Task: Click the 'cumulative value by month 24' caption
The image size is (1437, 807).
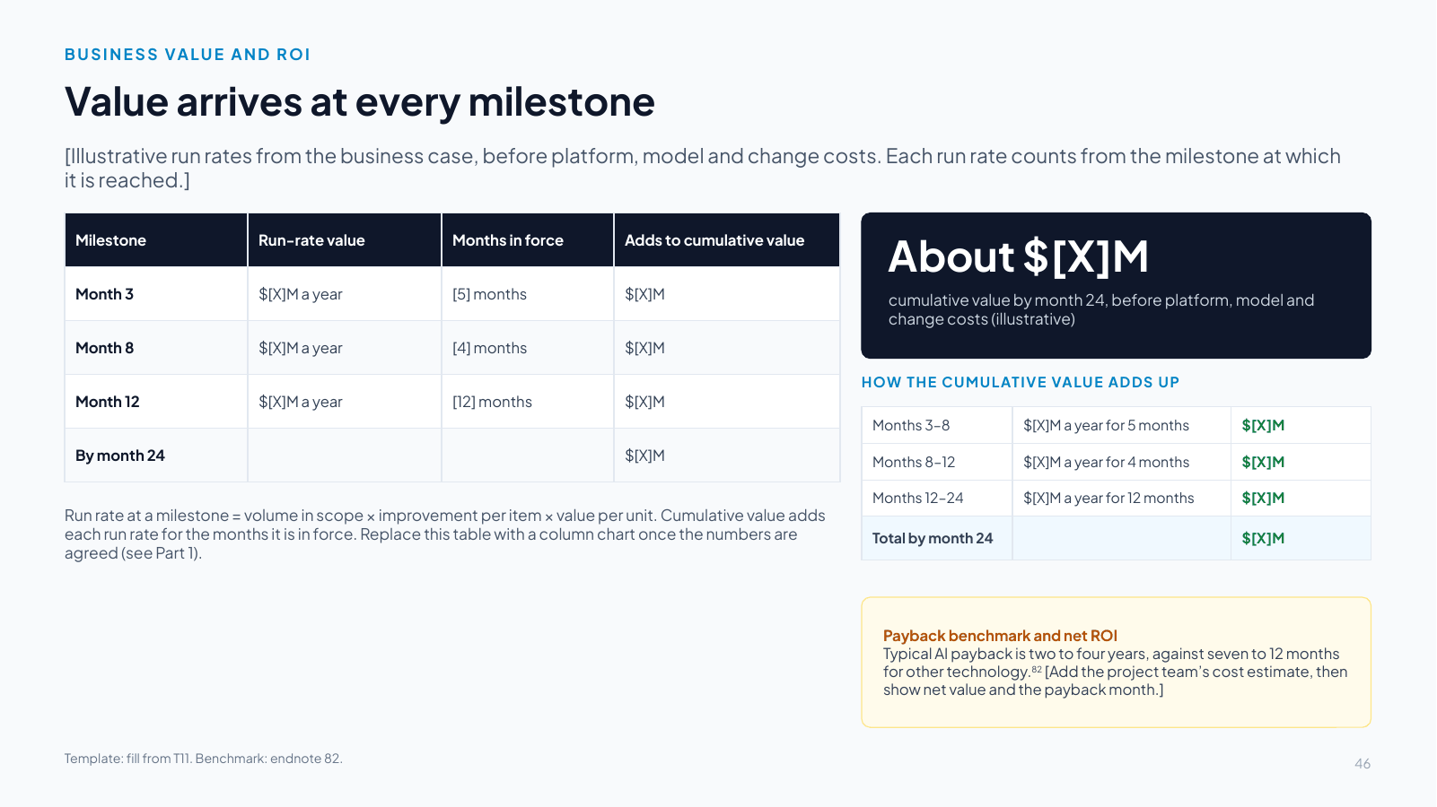Action: tap(1101, 309)
